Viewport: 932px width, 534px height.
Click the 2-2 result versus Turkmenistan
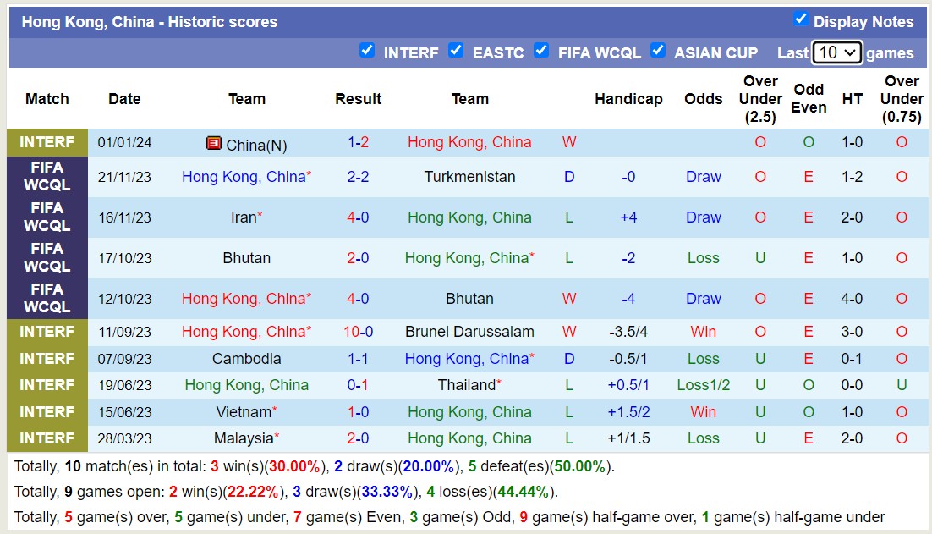tap(358, 177)
